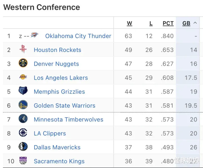Click the Memphis Grizzlies bear logo

[x=23, y=91]
